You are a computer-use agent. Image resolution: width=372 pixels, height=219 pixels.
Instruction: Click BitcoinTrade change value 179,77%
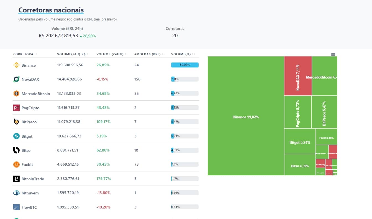(x=104, y=179)
